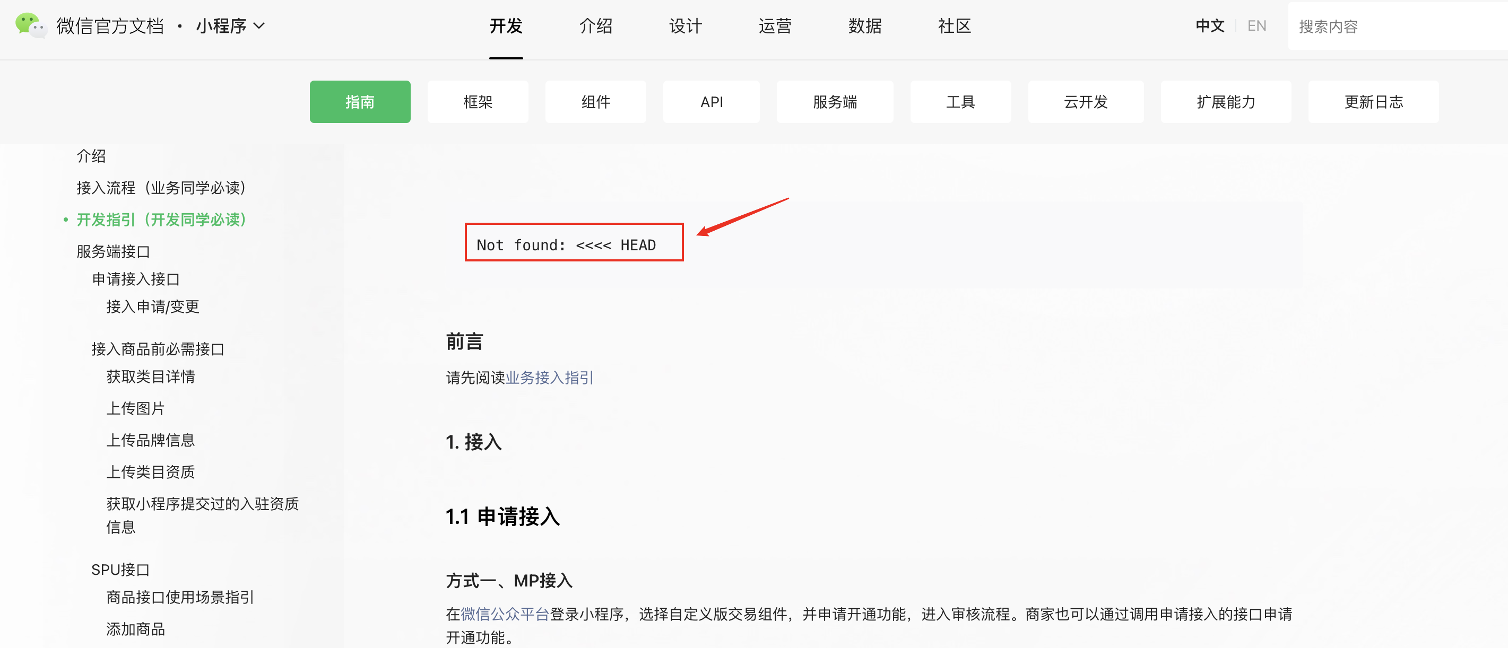Open the 社区 navigation item
The height and width of the screenshot is (648, 1508).
coord(954,26)
